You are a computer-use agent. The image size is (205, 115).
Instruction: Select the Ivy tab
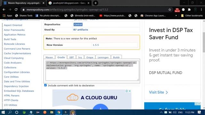(x=80, y=57)
